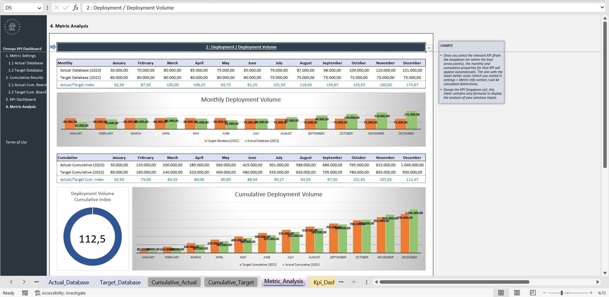Open the Name Box dropdown

click(x=39, y=8)
